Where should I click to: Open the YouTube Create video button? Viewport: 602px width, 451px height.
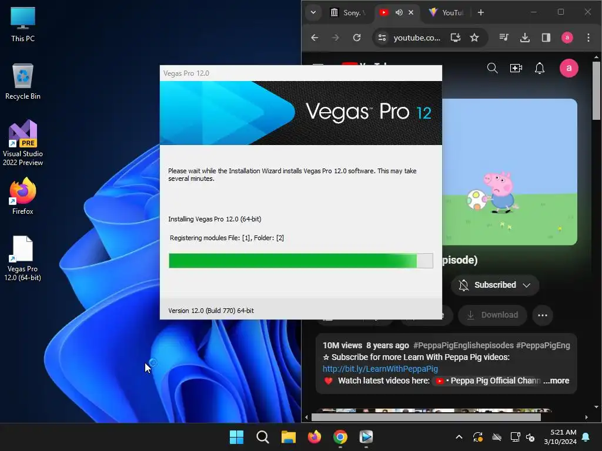tap(516, 68)
